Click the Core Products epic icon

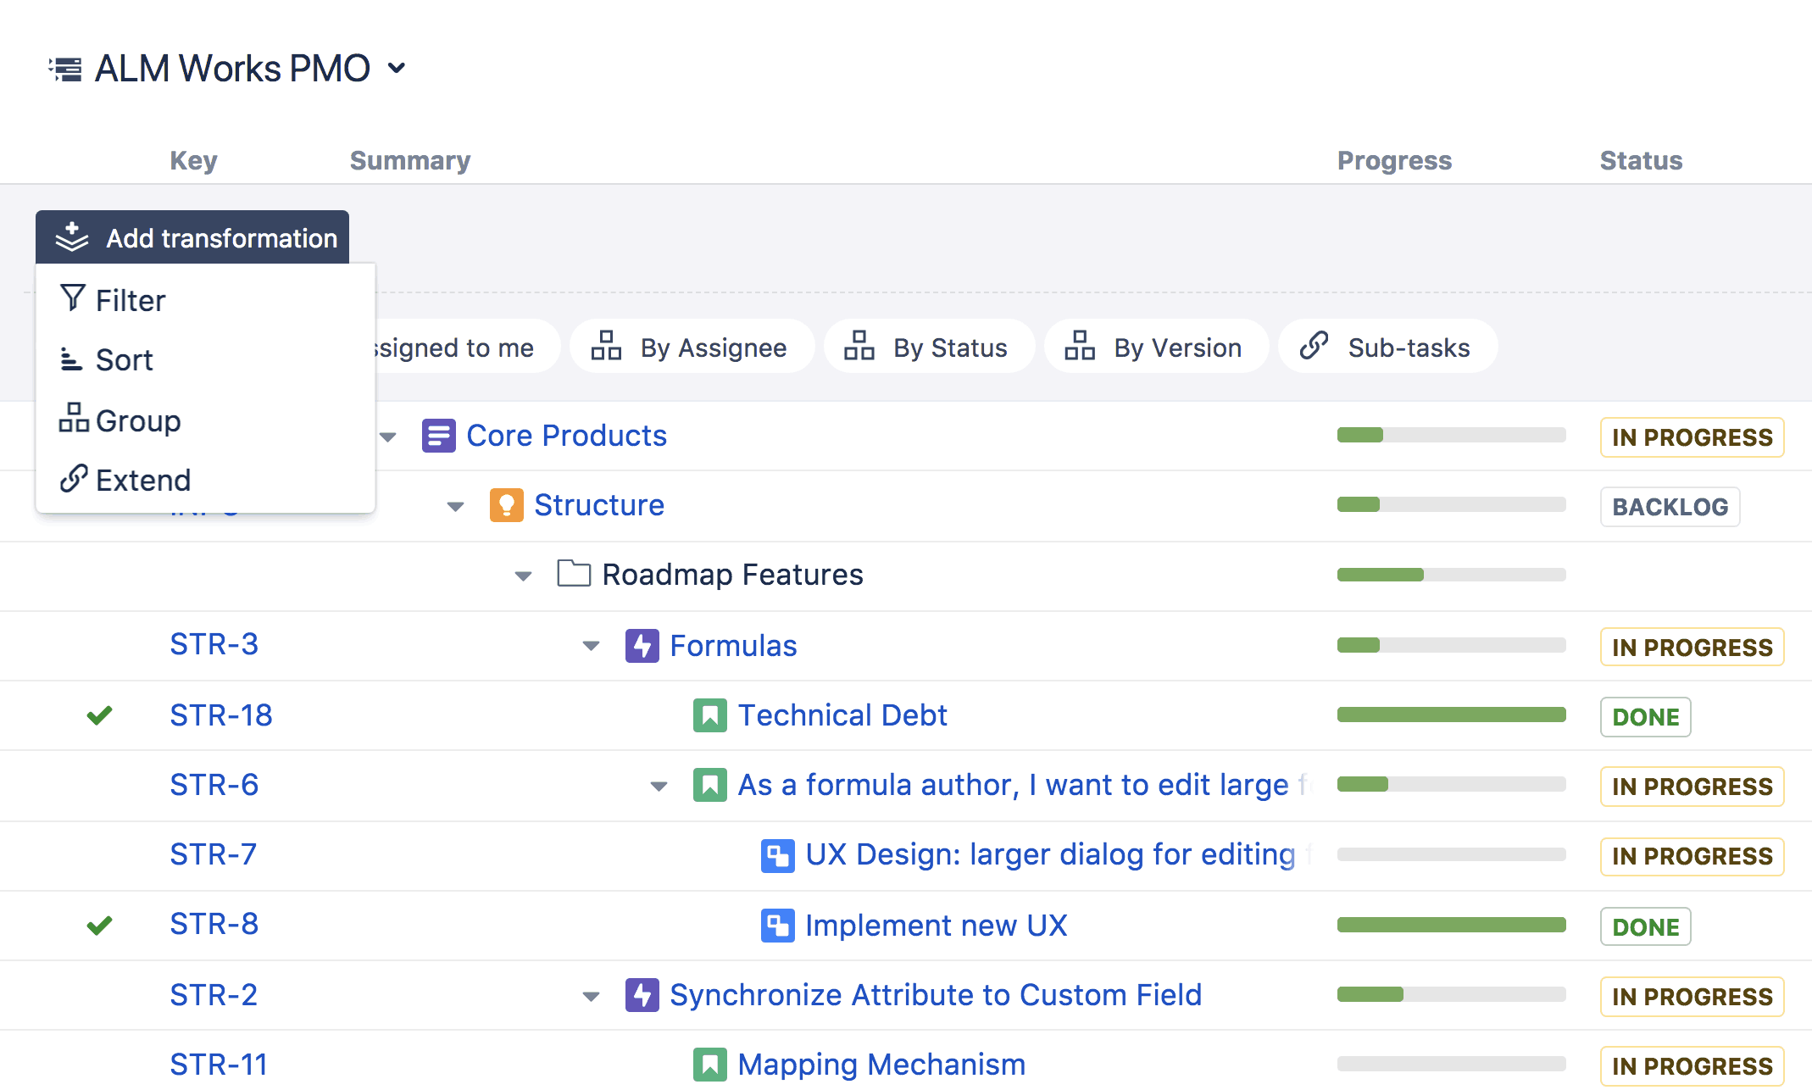point(439,436)
